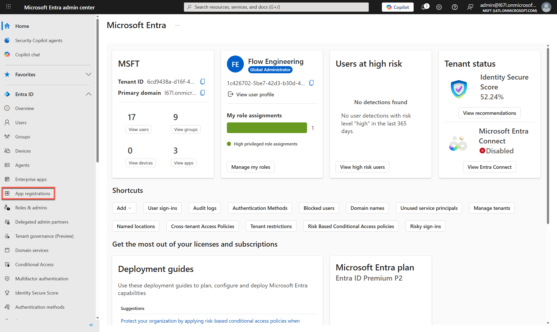The height and width of the screenshot is (332, 557).
Task: Open Unused service principals shortcut
Action: (x=429, y=208)
